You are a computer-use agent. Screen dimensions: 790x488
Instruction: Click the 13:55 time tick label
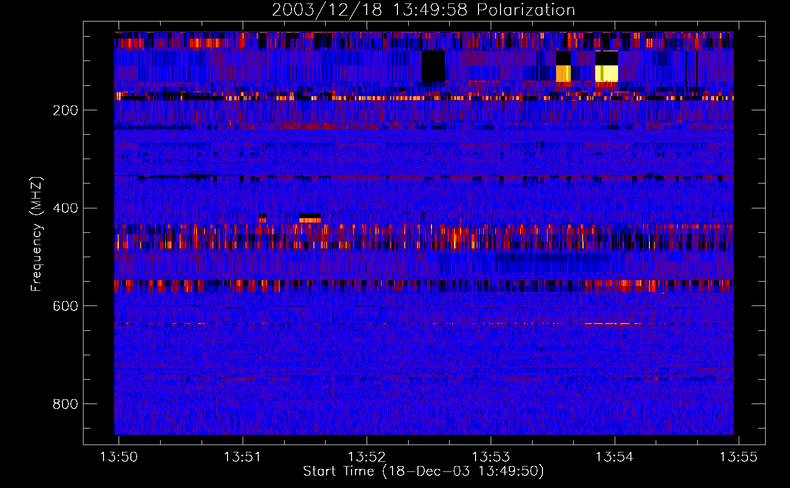pyautogui.click(x=739, y=457)
